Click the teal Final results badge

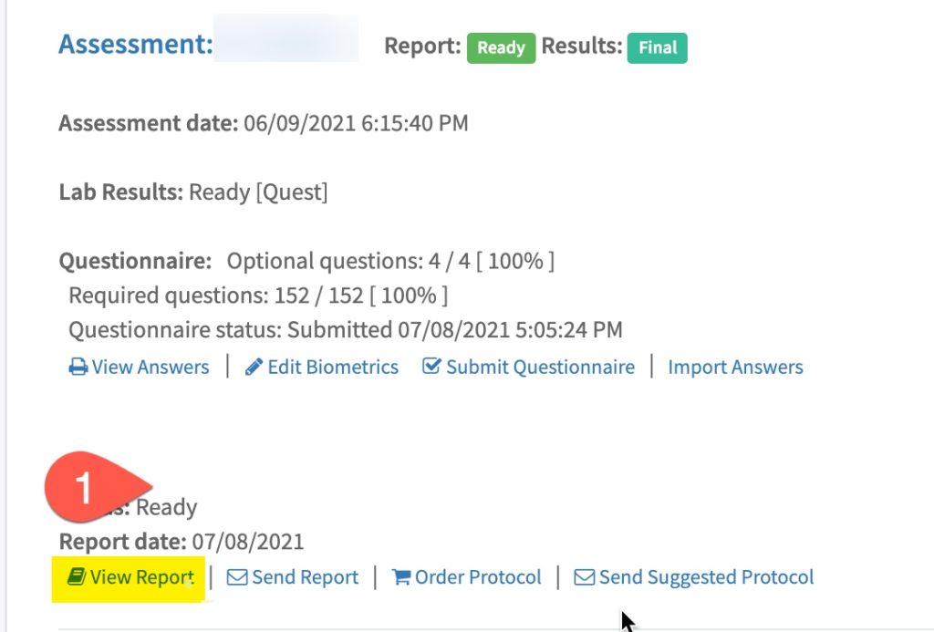click(x=657, y=47)
